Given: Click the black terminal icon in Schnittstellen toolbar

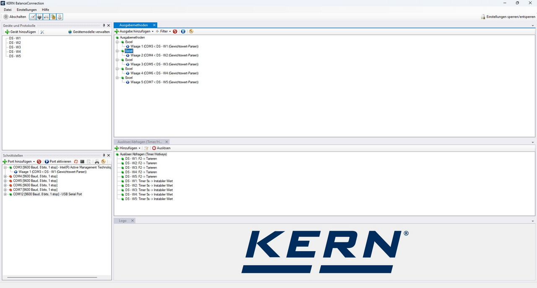Looking at the screenshot, I should pos(82,162).
